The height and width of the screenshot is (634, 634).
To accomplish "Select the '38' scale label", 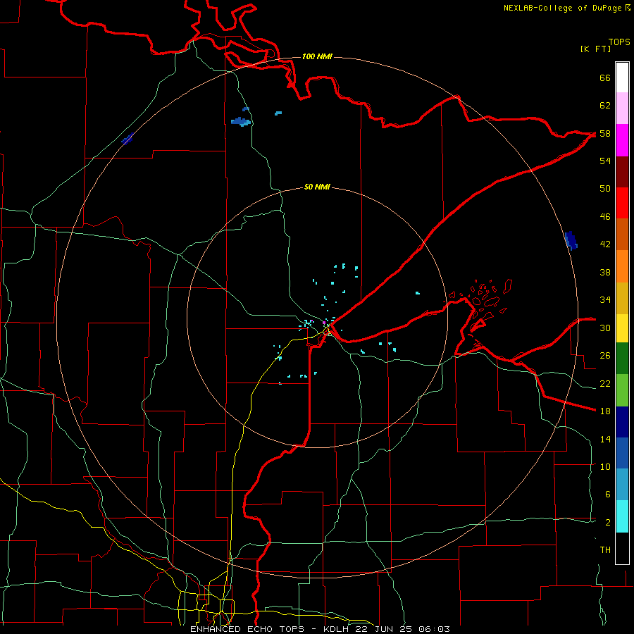I will click(x=605, y=272).
